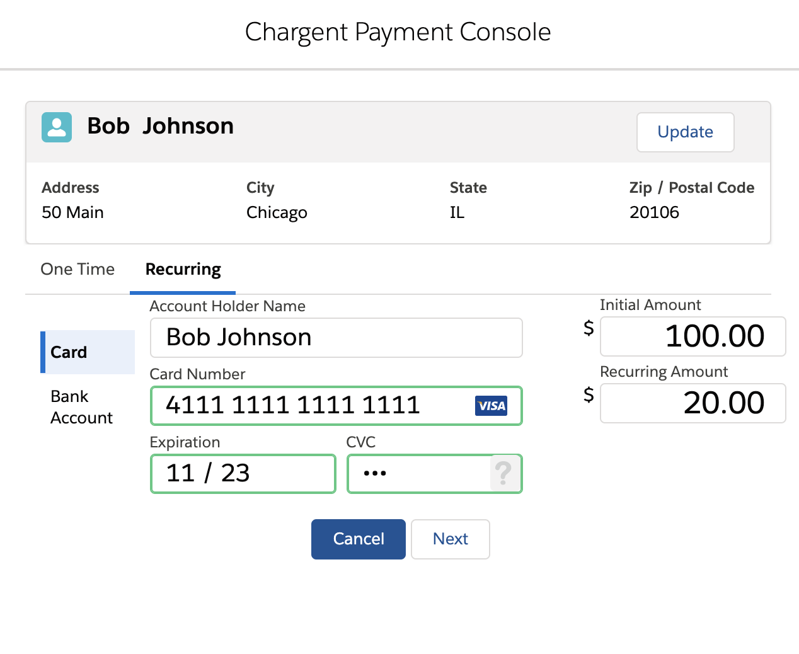Click the Update button for Bob Johnson

coord(685,132)
